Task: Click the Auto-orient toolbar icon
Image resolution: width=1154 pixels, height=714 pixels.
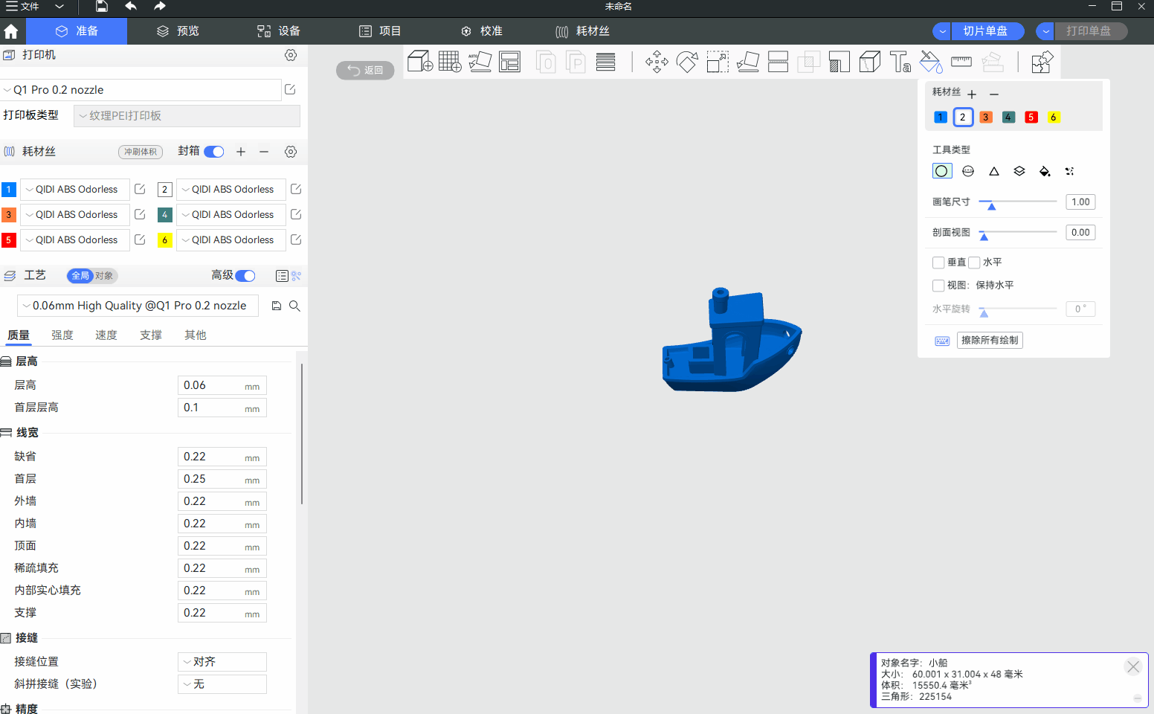Action: coord(480,62)
